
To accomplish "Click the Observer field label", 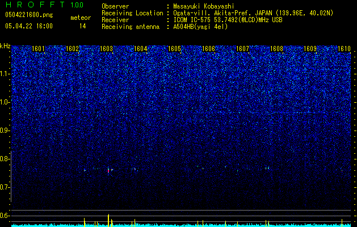I will pos(115,6).
